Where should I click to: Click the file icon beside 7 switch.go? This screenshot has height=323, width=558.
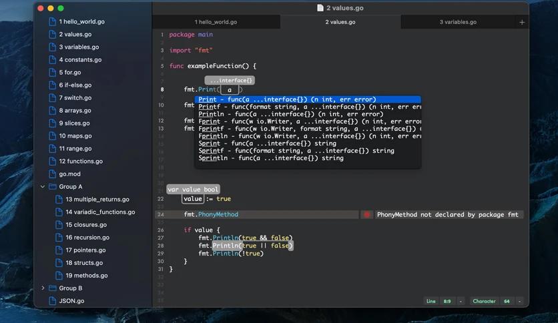[52, 98]
